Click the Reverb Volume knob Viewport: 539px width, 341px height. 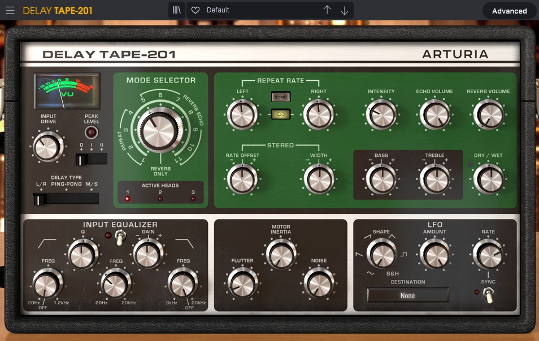point(488,115)
